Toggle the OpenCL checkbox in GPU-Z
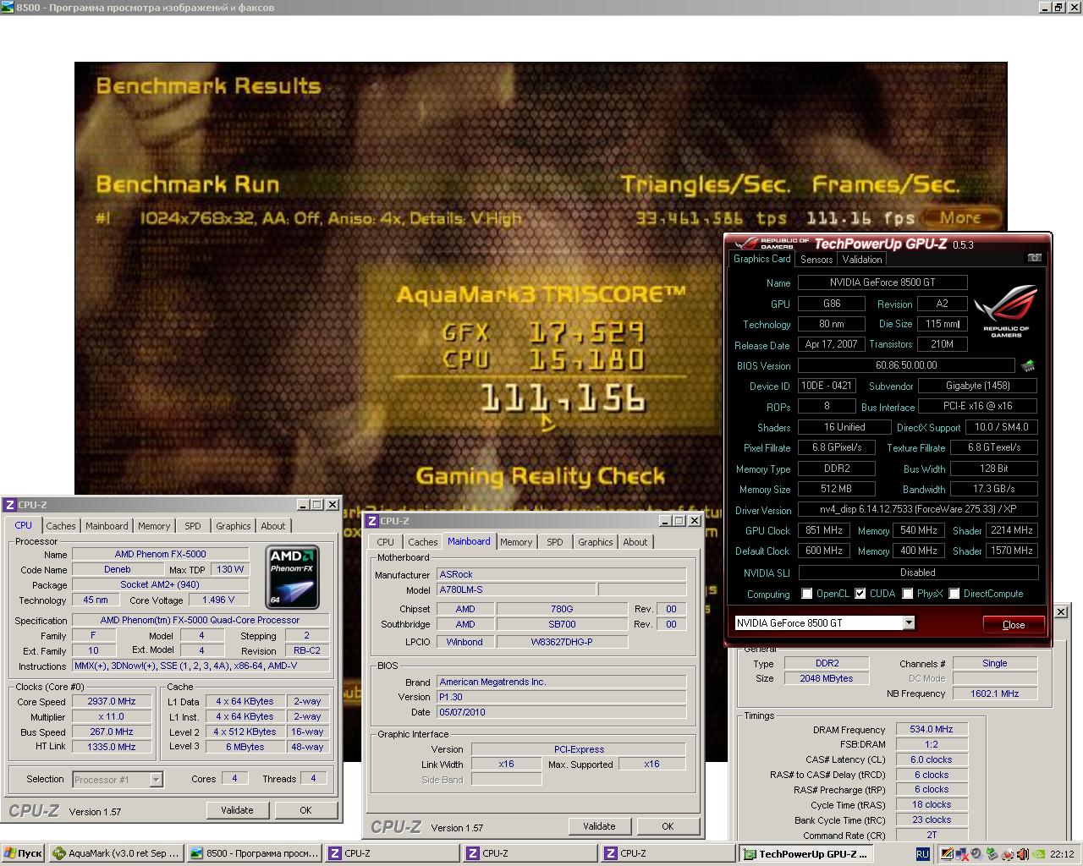Viewport: 1083px width, 866px height. tap(807, 594)
